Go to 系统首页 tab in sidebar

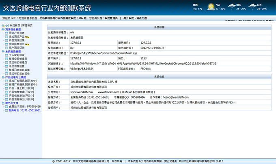(x=15, y=25)
